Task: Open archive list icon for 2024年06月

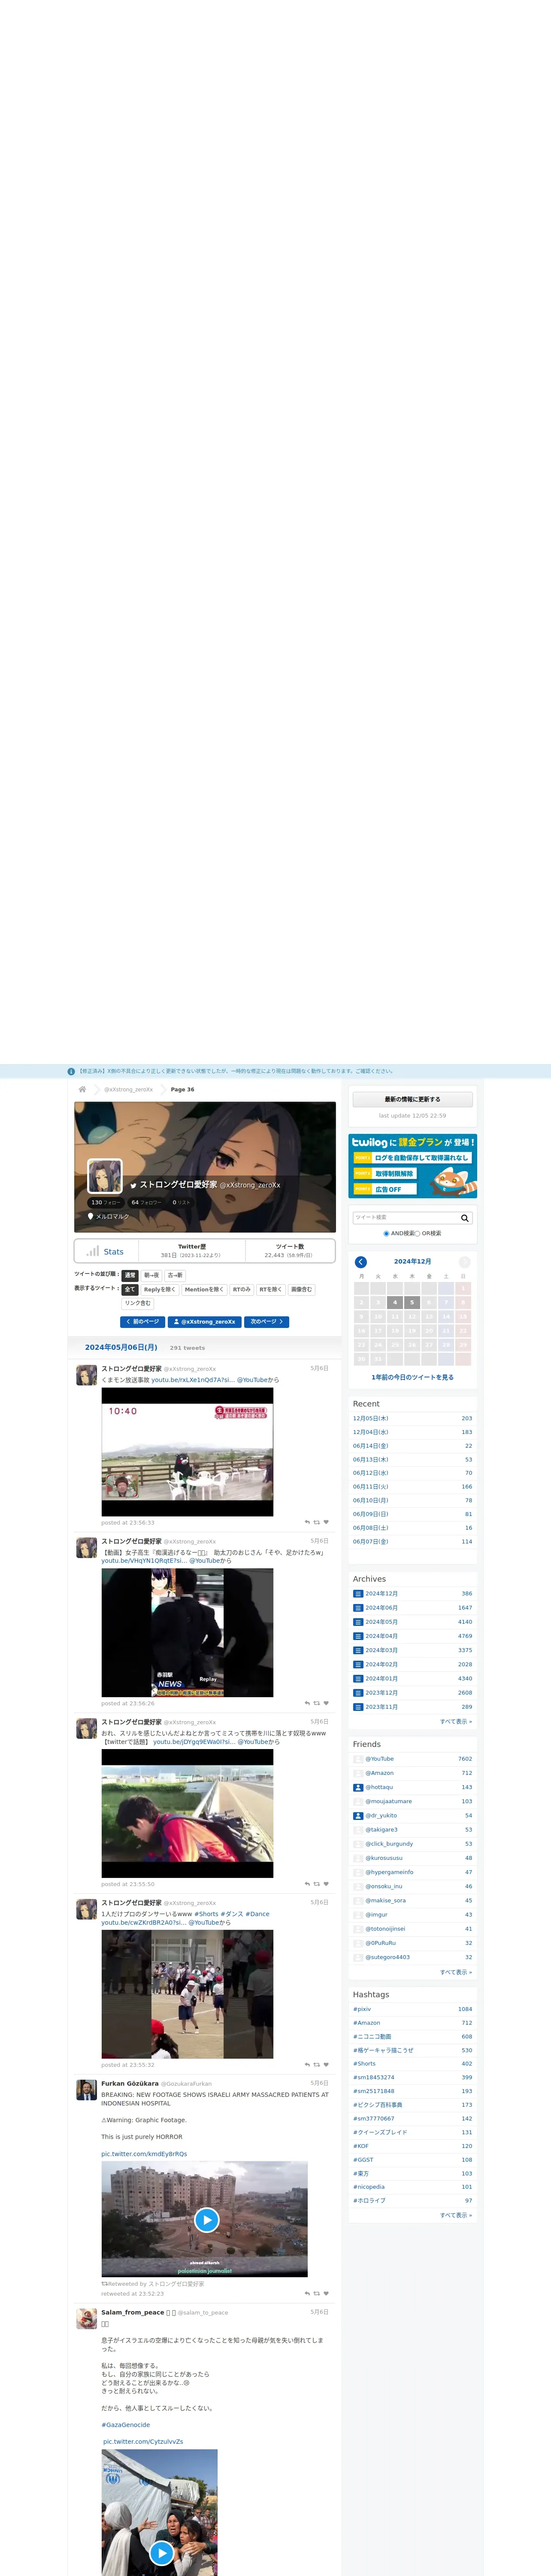Action: point(358,1608)
